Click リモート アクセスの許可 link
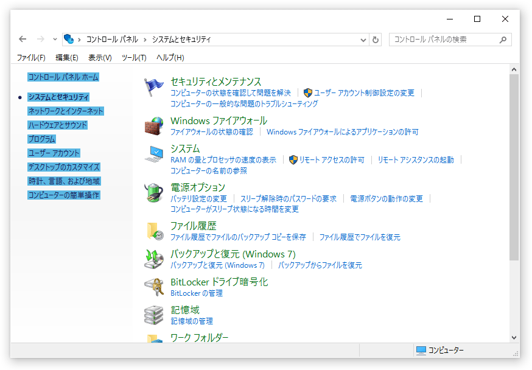This screenshot has width=532, height=370. click(x=332, y=159)
